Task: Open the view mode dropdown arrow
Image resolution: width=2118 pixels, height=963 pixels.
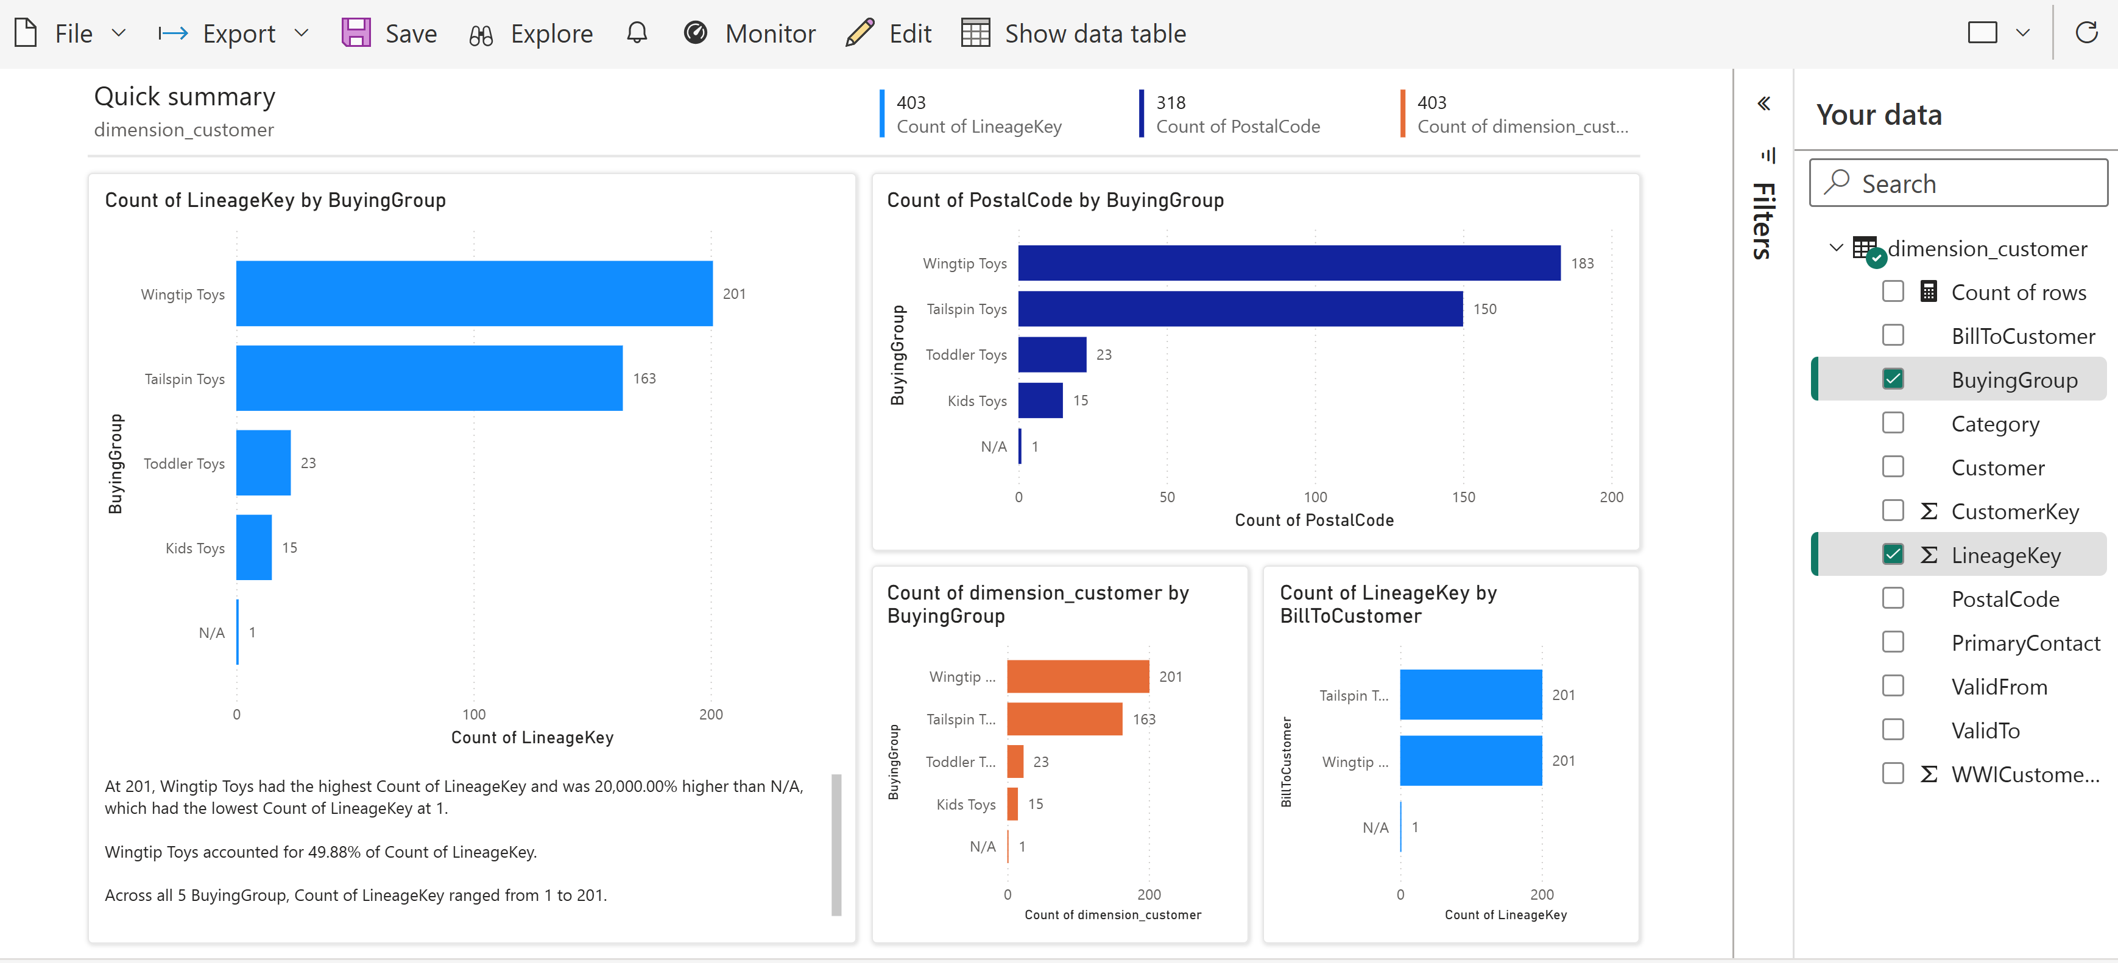Action: coord(2022,33)
